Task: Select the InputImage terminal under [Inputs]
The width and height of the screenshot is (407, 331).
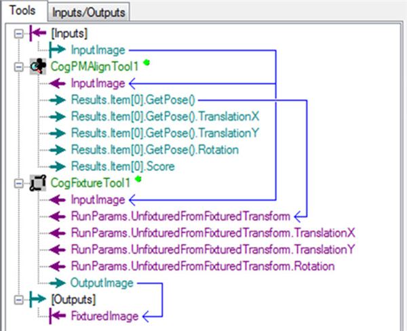Action: pyautogui.click(x=98, y=50)
